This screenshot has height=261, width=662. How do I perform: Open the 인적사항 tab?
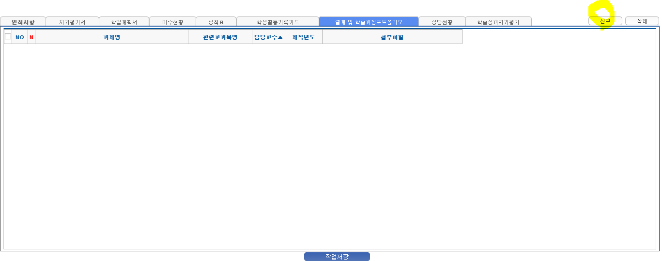[x=23, y=22]
